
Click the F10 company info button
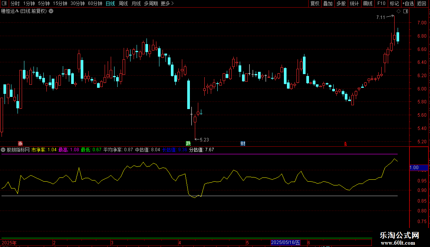tap(381, 4)
